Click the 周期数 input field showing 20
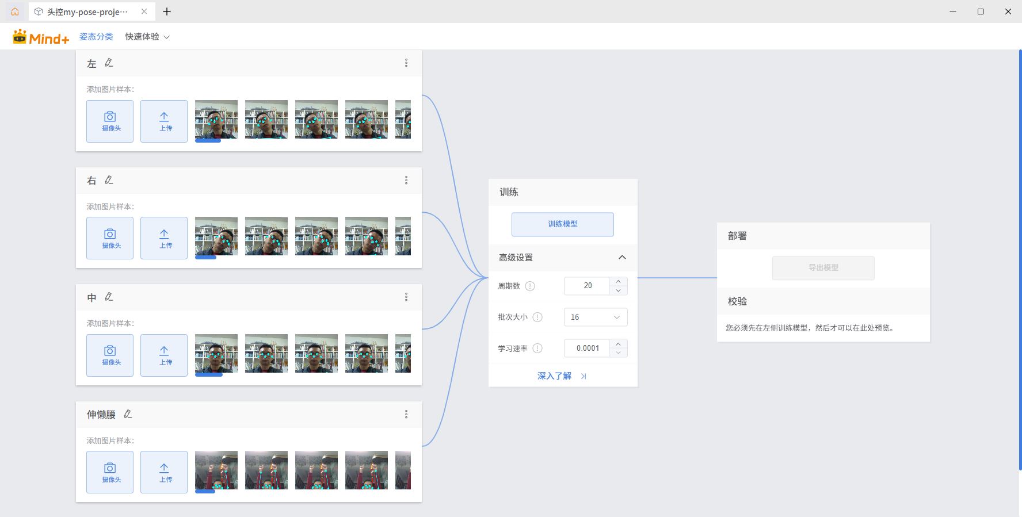The image size is (1022, 517). pyautogui.click(x=586, y=286)
